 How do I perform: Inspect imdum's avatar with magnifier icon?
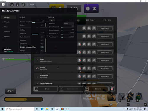[x=84, y=68]
